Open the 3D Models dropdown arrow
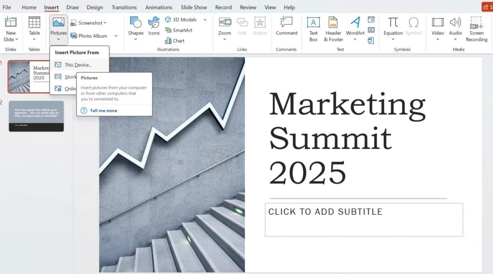 point(205,20)
